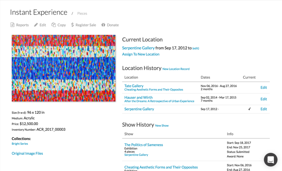Click the small edit link beside current location dates
Screen dimensions: 282x171
tap(196, 48)
